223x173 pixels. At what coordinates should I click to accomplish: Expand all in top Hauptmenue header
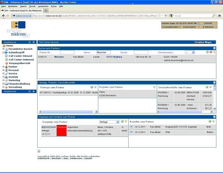pyautogui.click(x=33, y=42)
